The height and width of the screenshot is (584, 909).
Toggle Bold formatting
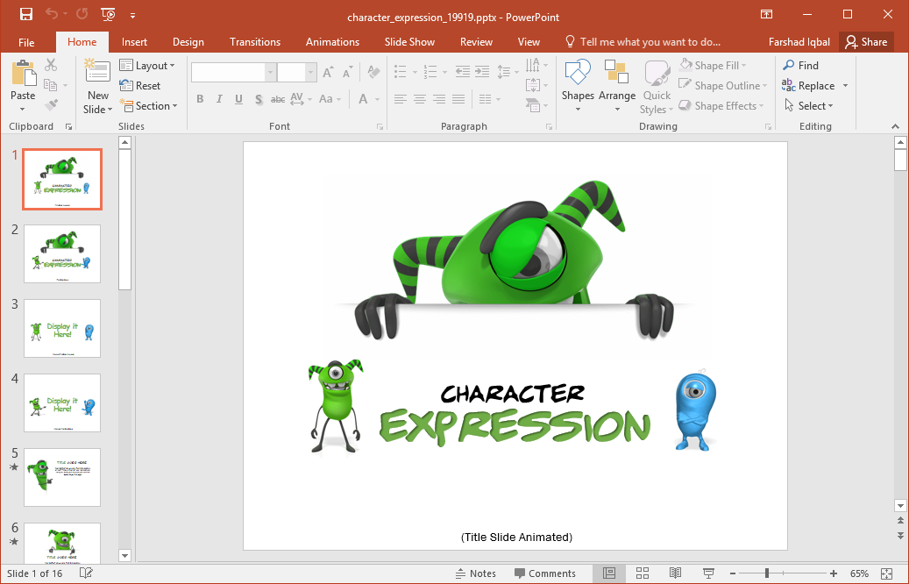[200, 99]
